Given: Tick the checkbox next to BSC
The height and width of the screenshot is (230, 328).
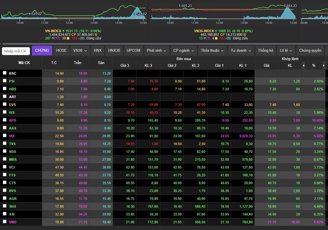Looking at the screenshot, I should click(x=4, y=73).
